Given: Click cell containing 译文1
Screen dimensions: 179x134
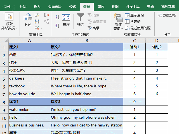Looking at the screenshot, I should (x=29, y=102).
